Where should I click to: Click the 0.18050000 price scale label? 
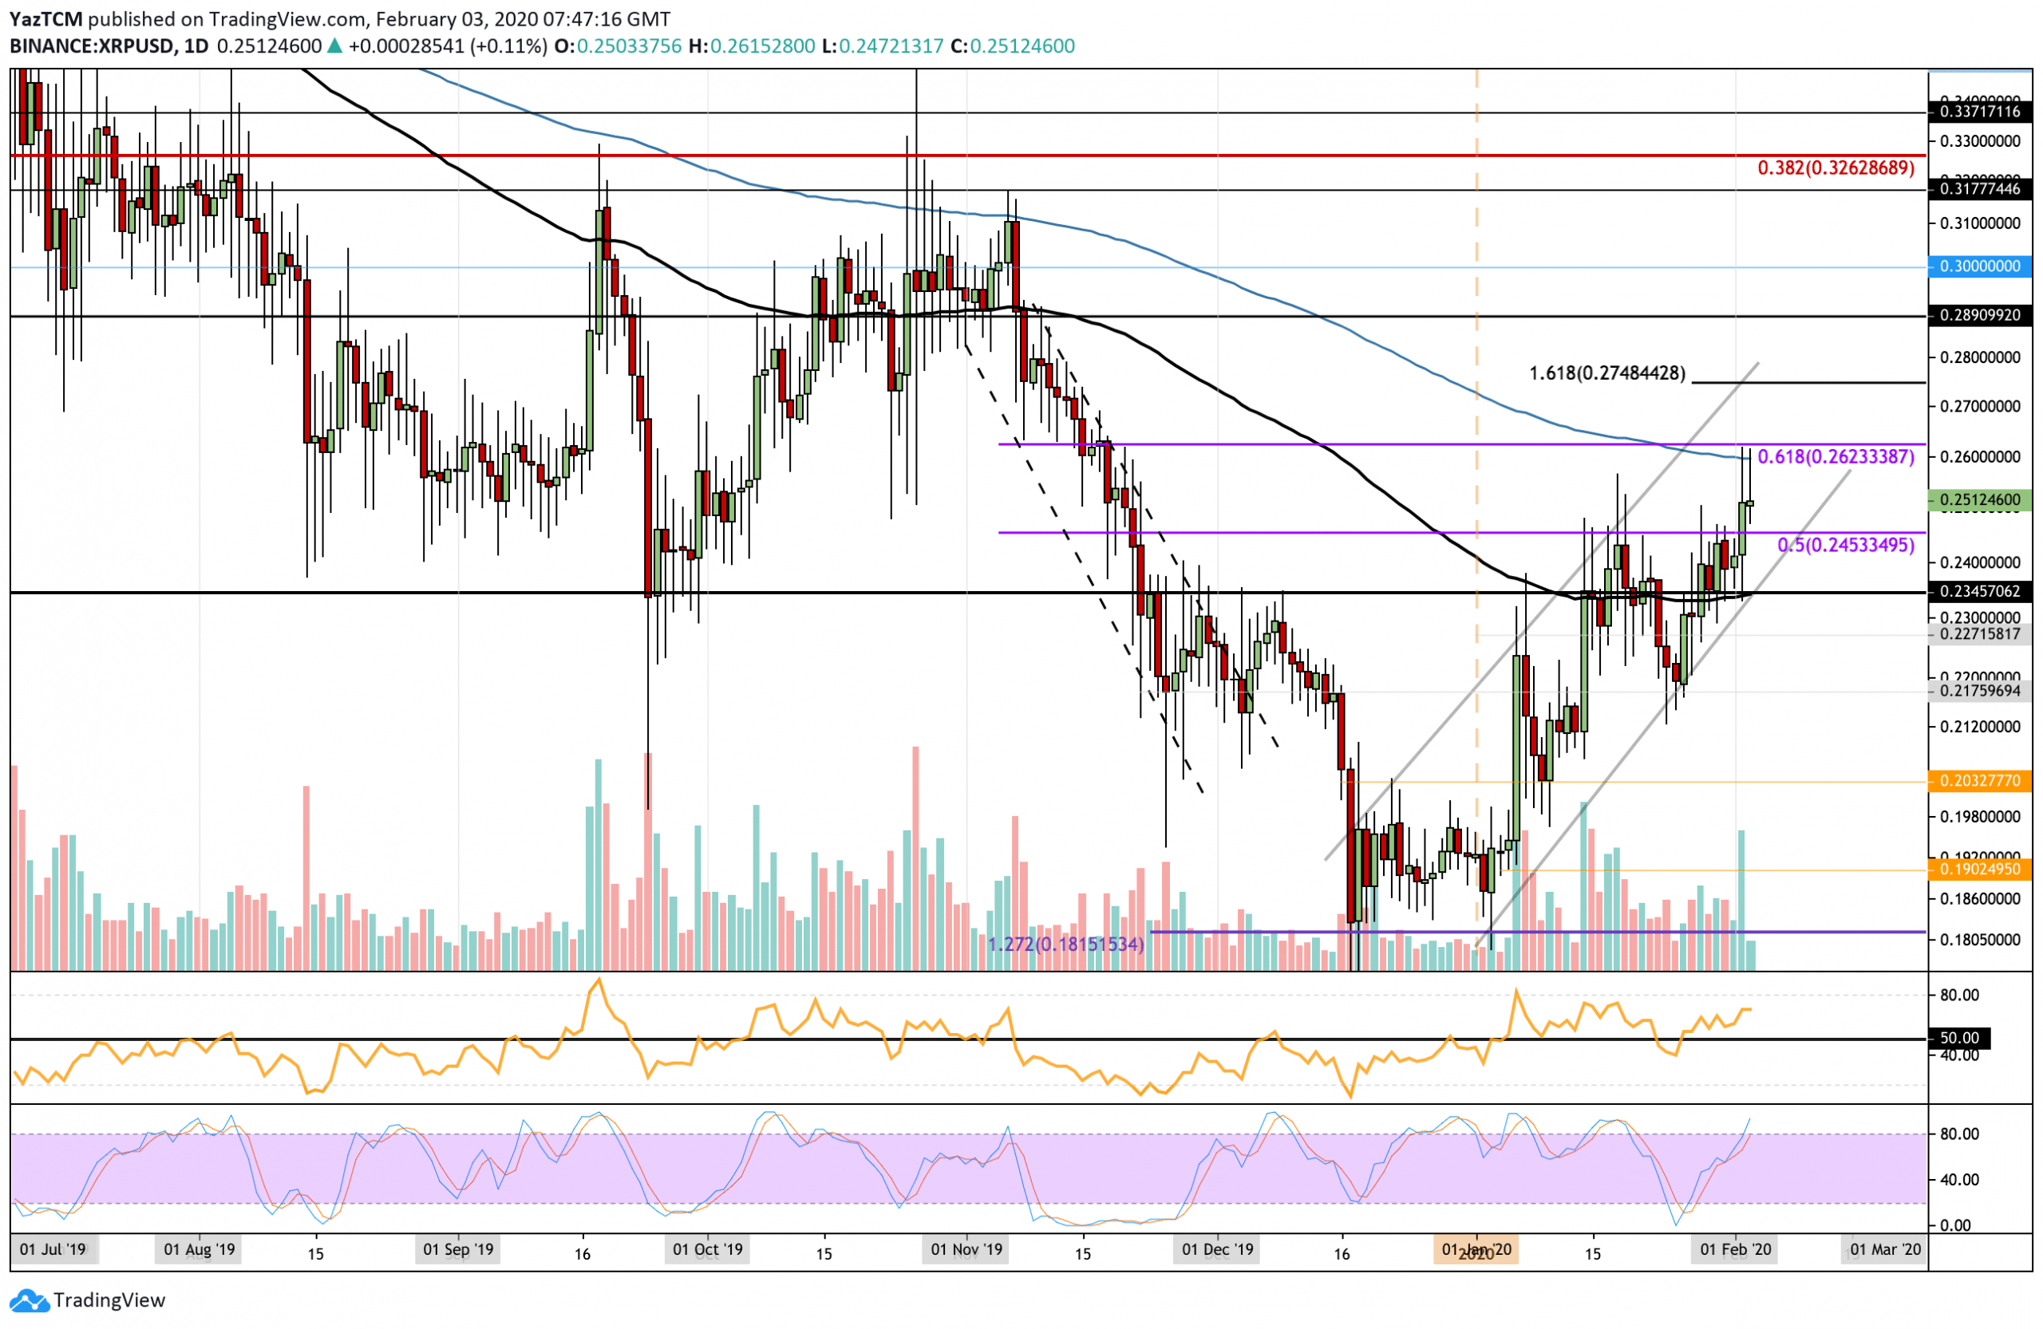tap(1979, 940)
